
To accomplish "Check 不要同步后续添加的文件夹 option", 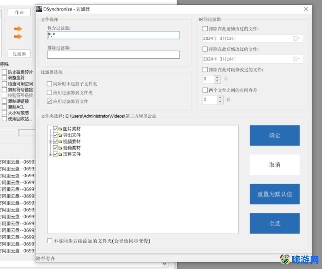I will coord(50,241).
